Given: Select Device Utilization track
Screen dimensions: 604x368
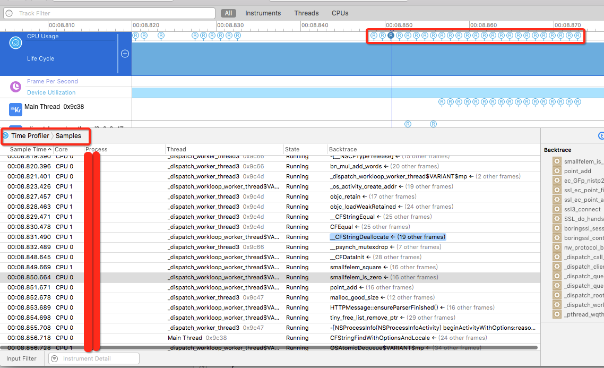Looking at the screenshot, I should coord(51,92).
